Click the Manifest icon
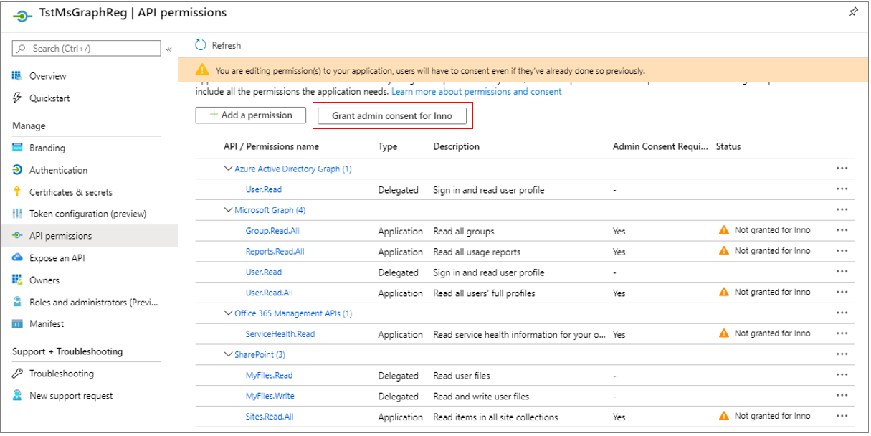The image size is (871, 436). (x=17, y=323)
